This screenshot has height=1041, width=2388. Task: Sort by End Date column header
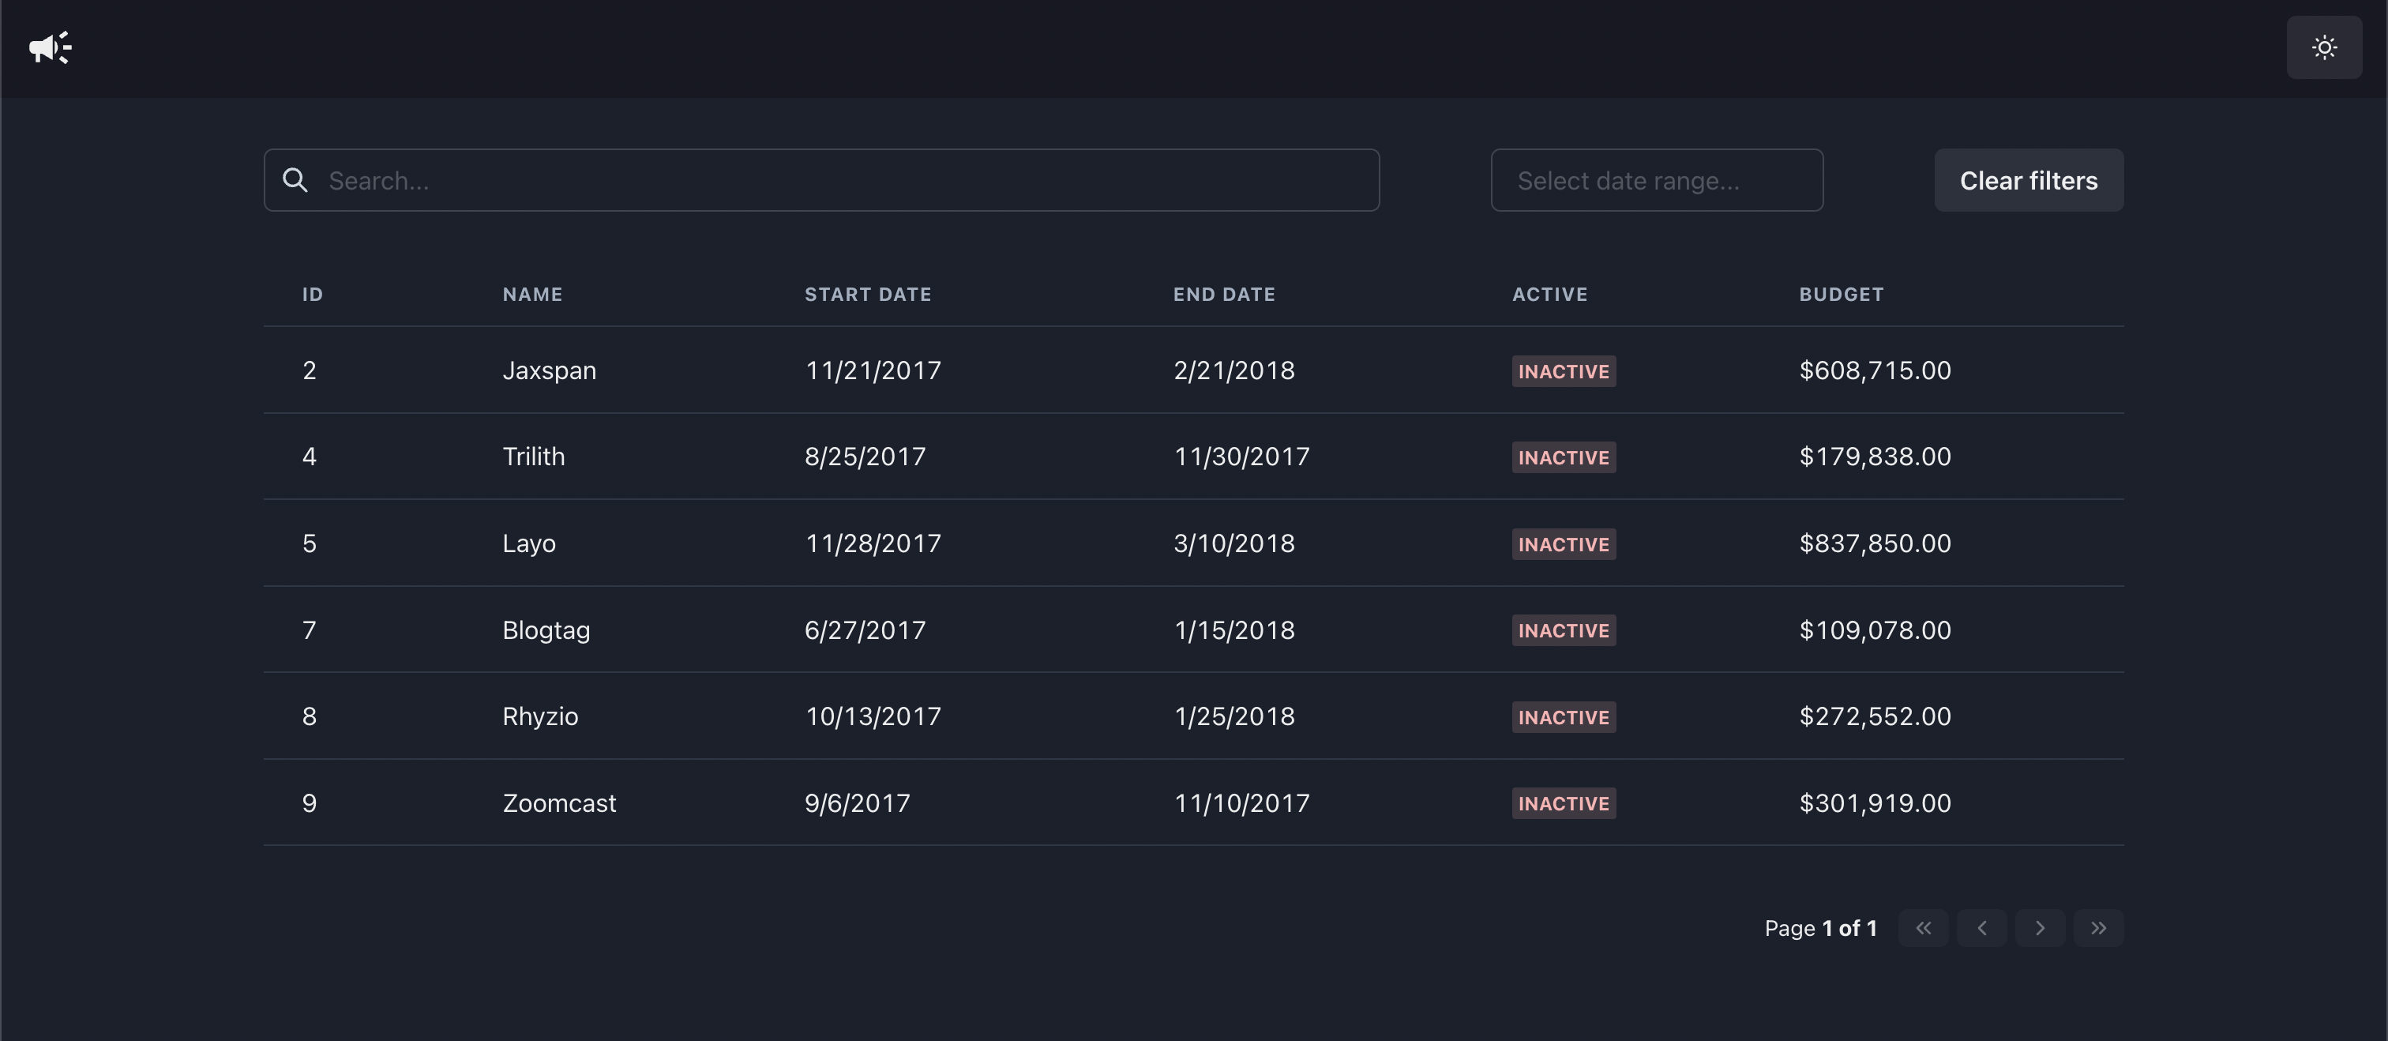coord(1224,294)
